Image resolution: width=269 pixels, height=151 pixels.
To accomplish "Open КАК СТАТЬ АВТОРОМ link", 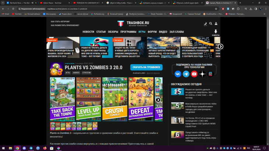I will 60,22.
